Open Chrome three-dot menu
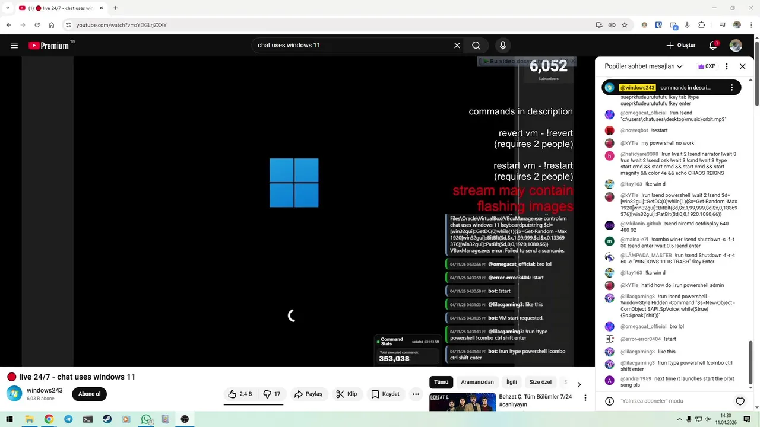The width and height of the screenshot is (760, 427). 751,25
